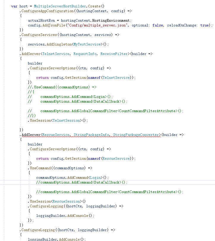Click TelnetService inside the nameof expression
Screen dimensions: 215x241
click(116, 78)
